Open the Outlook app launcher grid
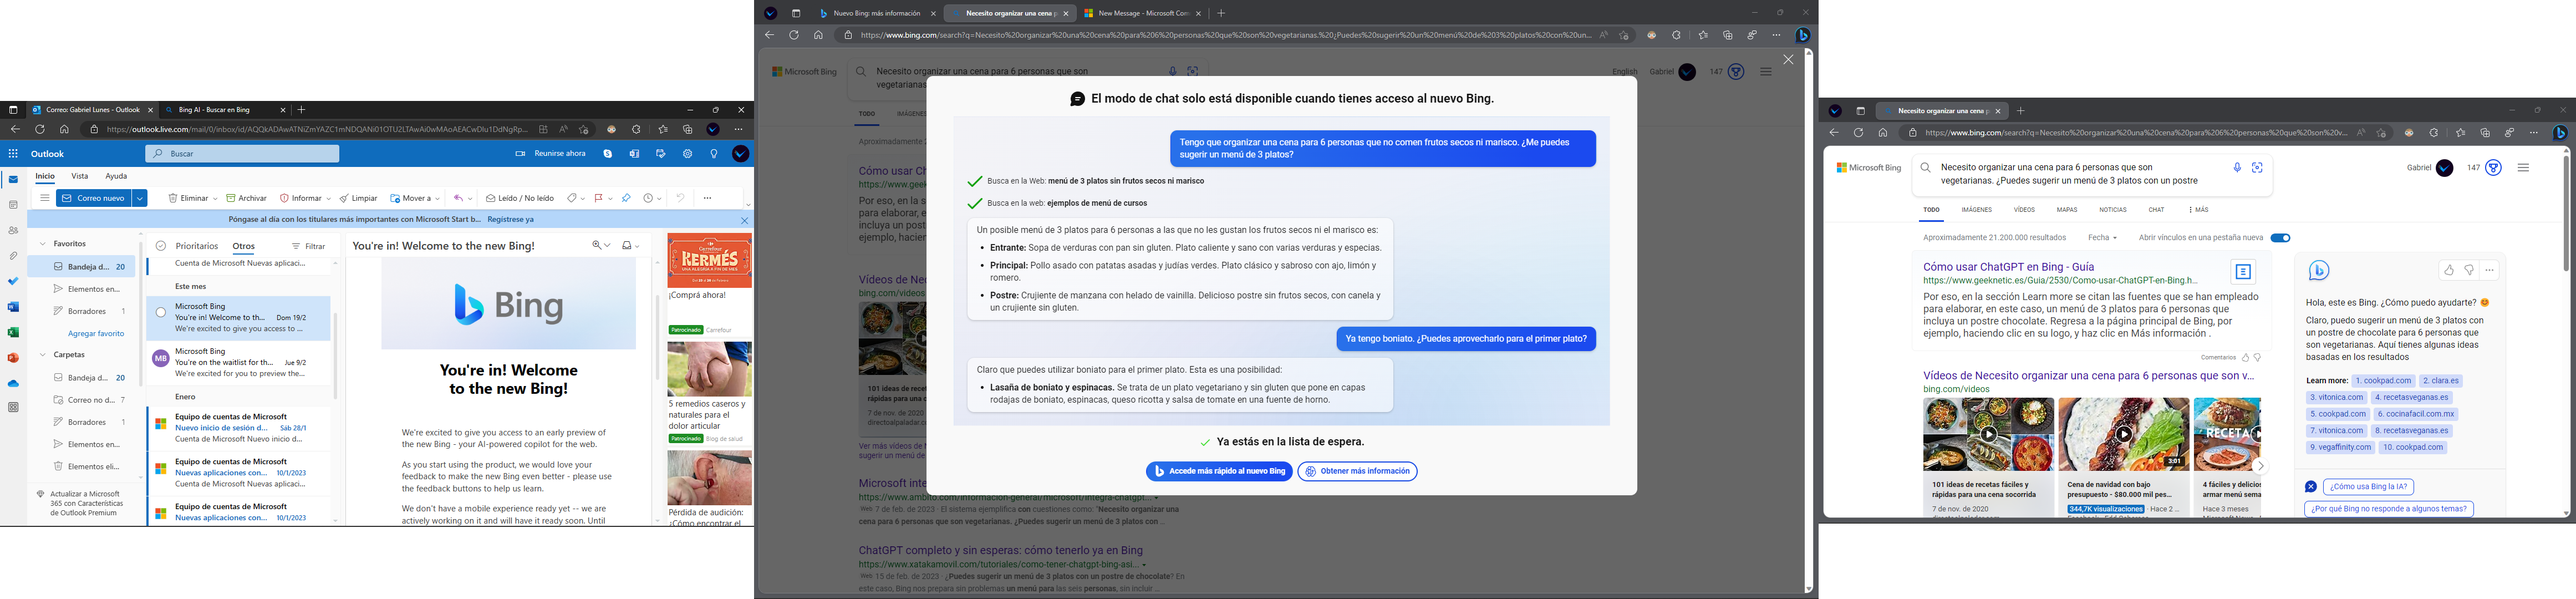 click(13, 154)
